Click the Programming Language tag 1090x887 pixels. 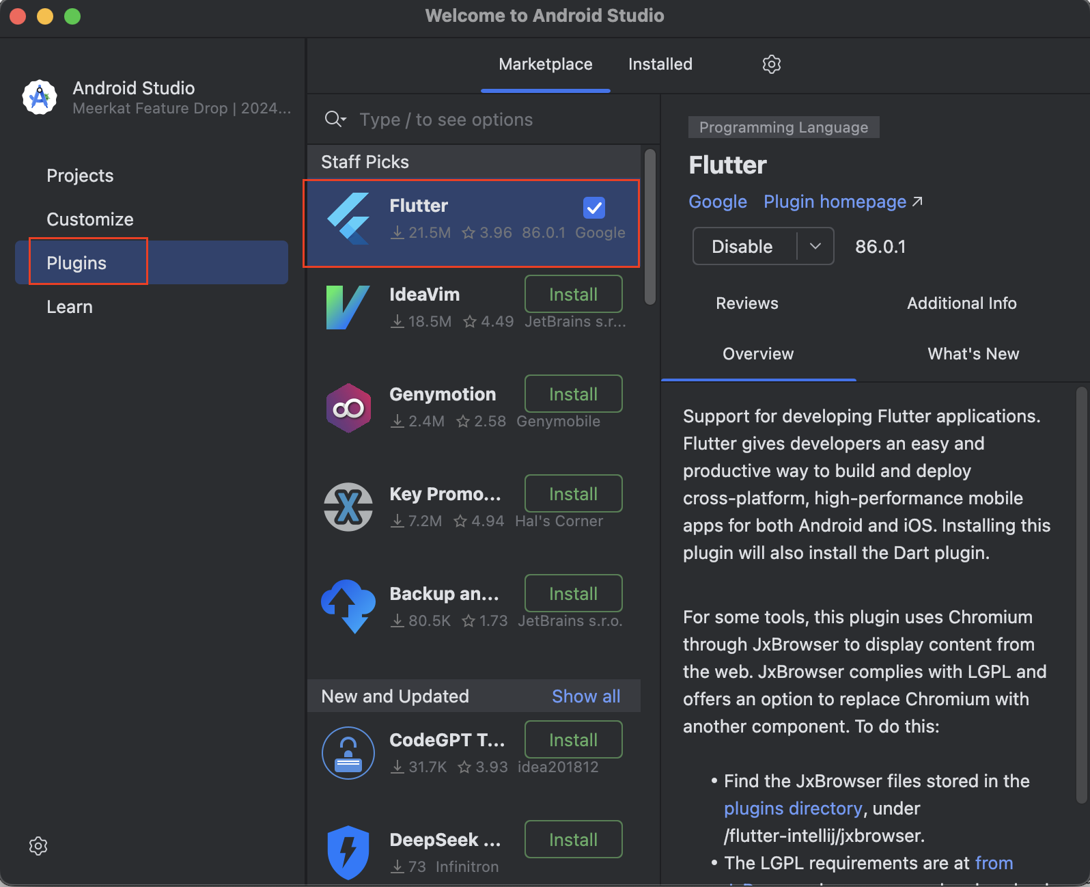pos(783,127)
